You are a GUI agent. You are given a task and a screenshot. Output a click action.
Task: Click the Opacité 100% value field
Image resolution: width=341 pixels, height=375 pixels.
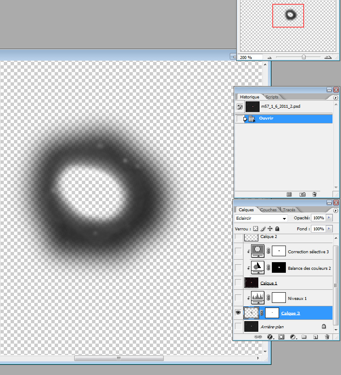319,218
